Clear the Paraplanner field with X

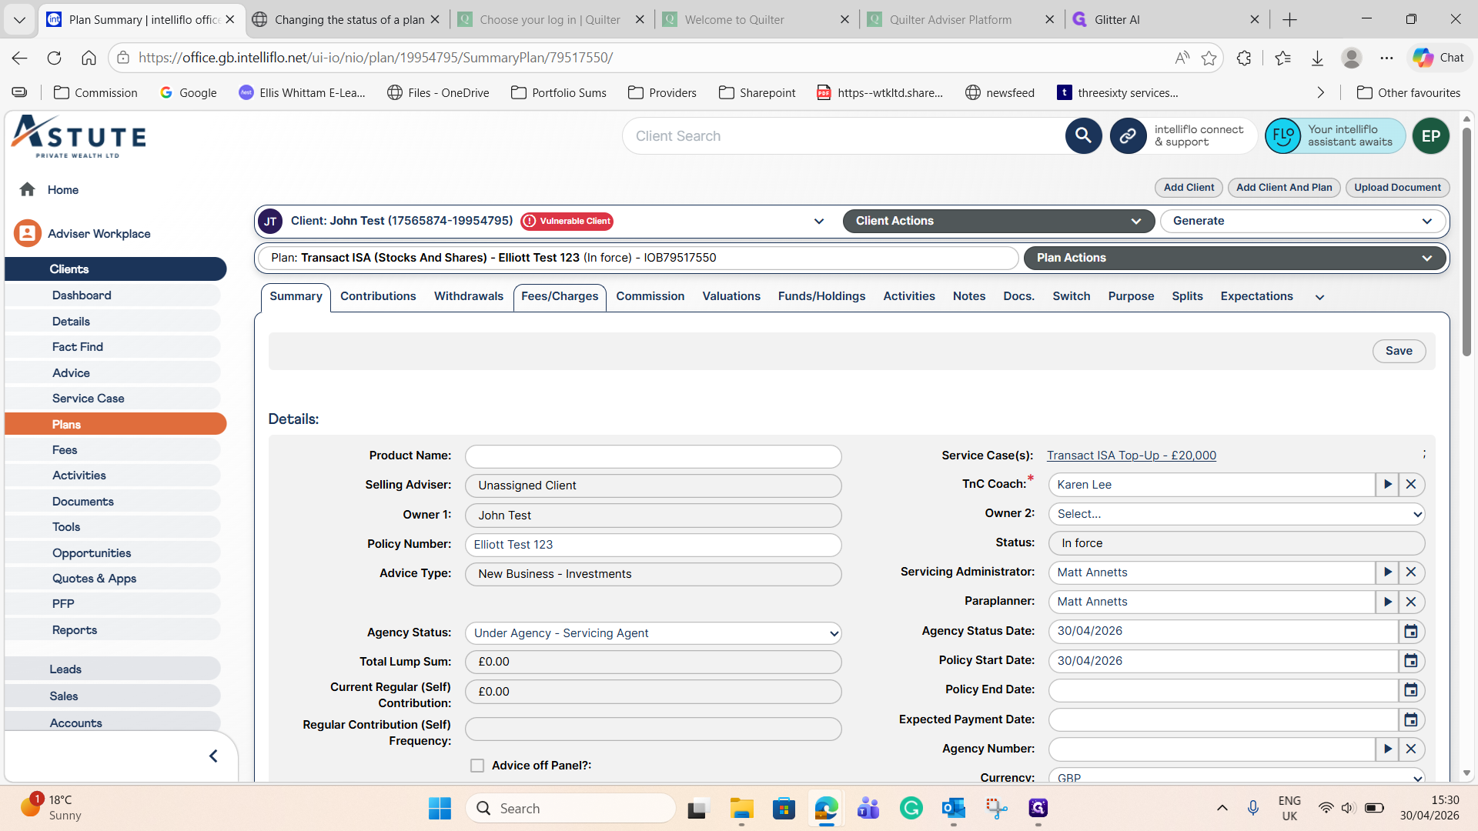click(1411, 602)
